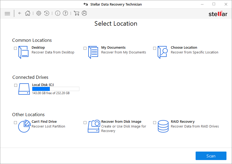232x164 pixels.
Task: Click "Recover Data from RAID Drives" text
Action: 195,126
